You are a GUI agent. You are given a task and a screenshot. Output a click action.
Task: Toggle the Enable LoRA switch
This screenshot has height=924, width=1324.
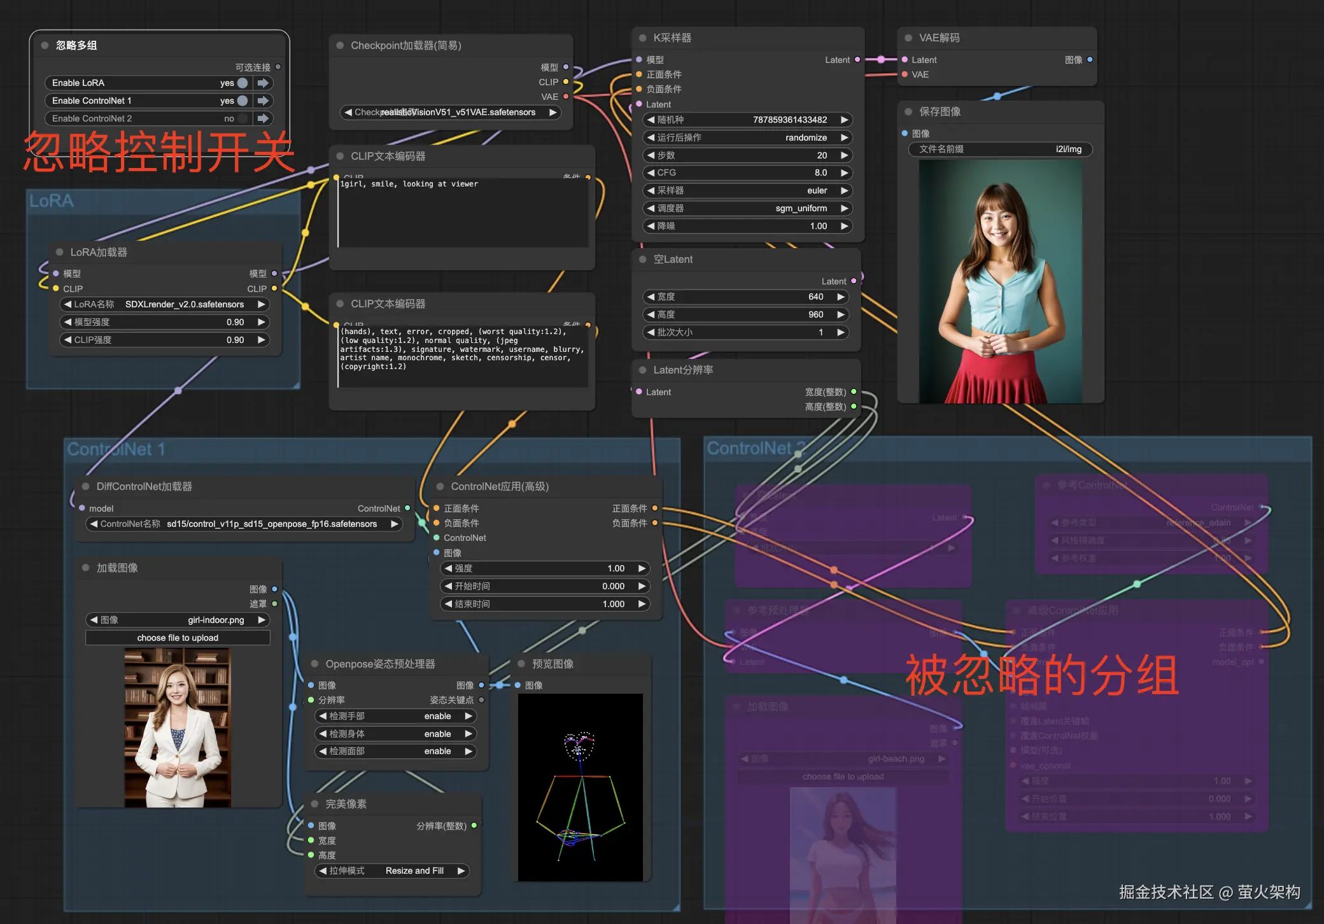242,83
